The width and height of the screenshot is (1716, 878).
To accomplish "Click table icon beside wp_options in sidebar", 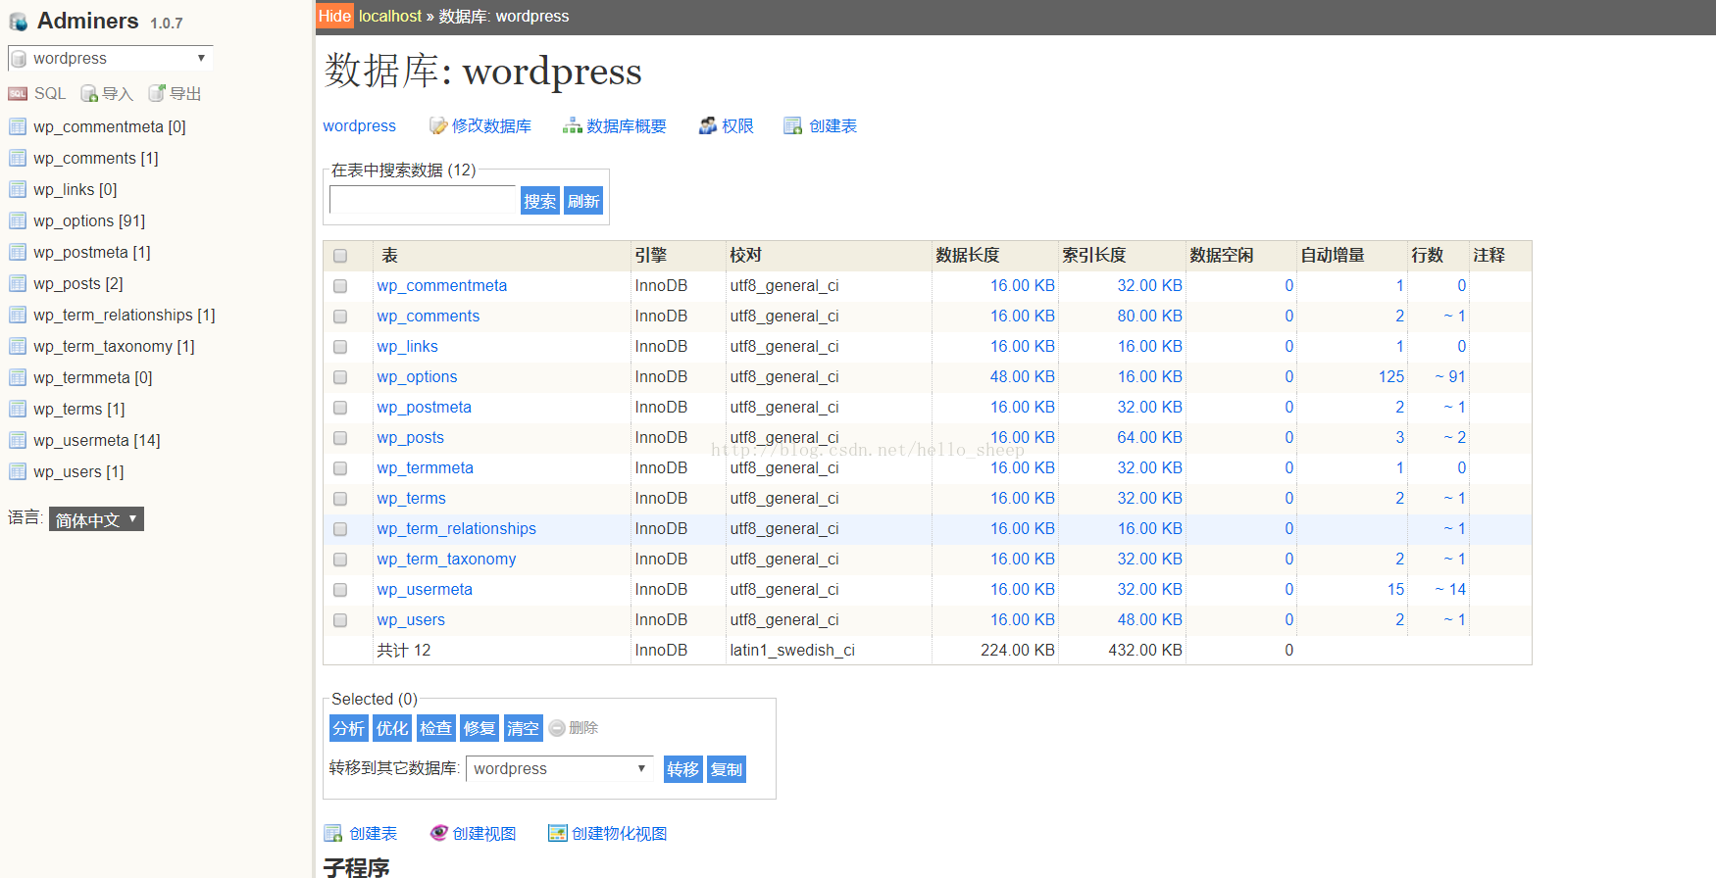I will click(18, 220).
